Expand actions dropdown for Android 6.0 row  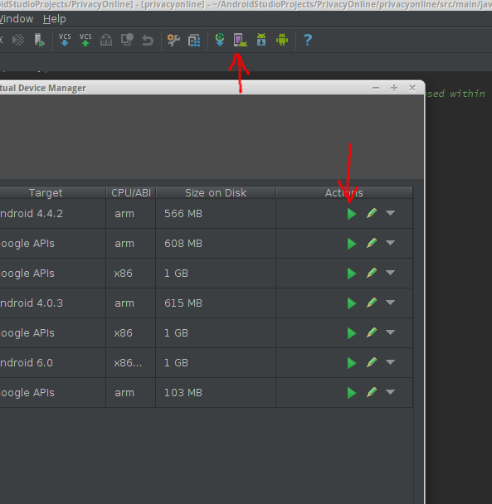[390, 362]
